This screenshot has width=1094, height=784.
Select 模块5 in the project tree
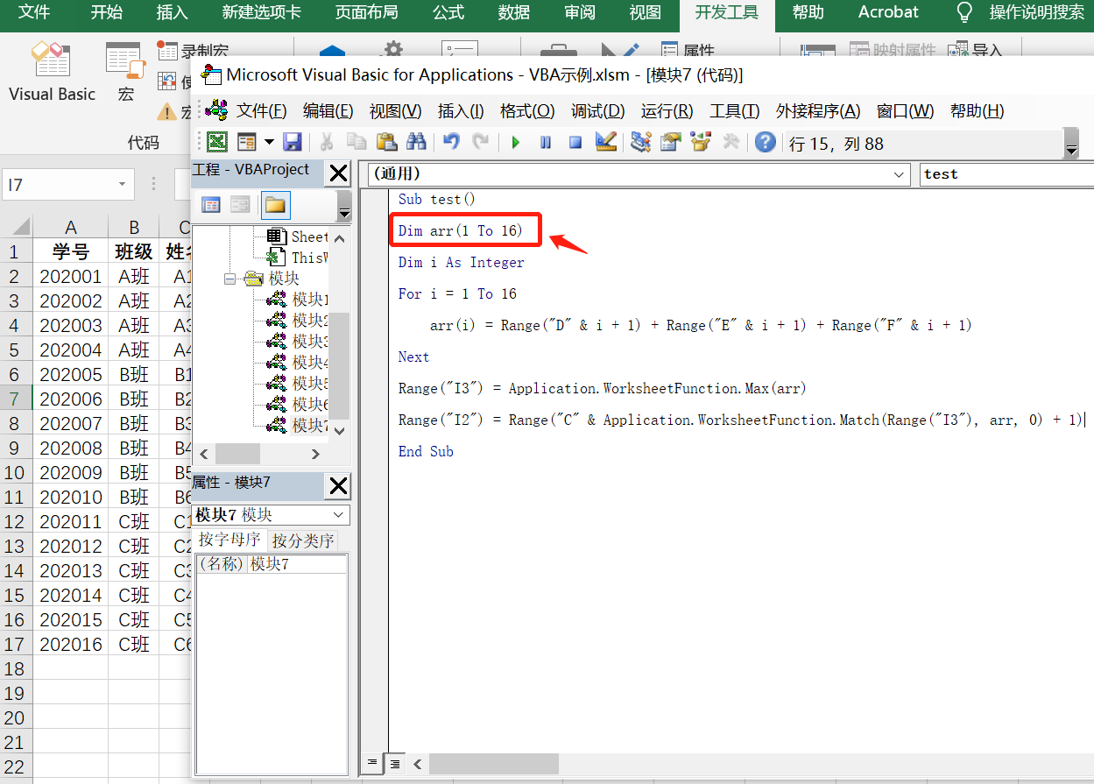[298, 384]
